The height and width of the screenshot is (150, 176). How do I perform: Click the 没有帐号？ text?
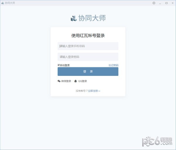[x=82, y=91]
